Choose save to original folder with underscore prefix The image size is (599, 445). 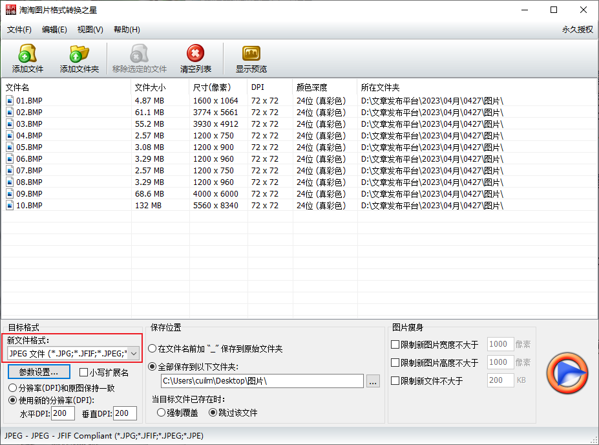152,349
